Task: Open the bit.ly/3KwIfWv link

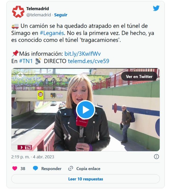Action: pos(83,54)
